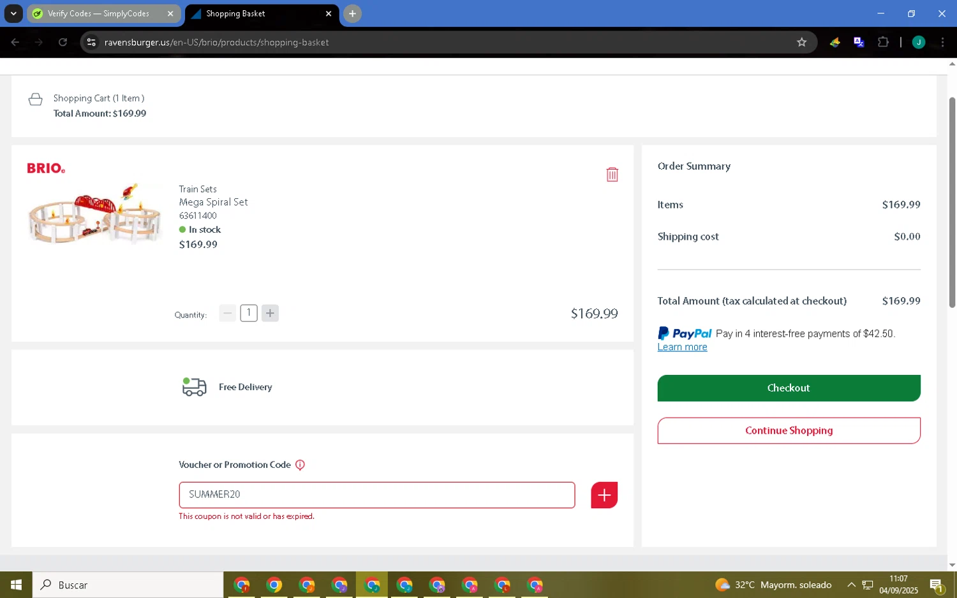The image size is (957, 598).
Task: Close the Shopping Basket tab
Action: tap(329, 13)
